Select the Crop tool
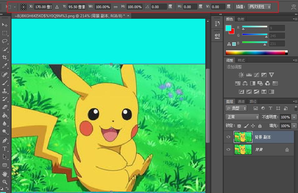This screenshot has width=298, height=193. coord(5,57)
